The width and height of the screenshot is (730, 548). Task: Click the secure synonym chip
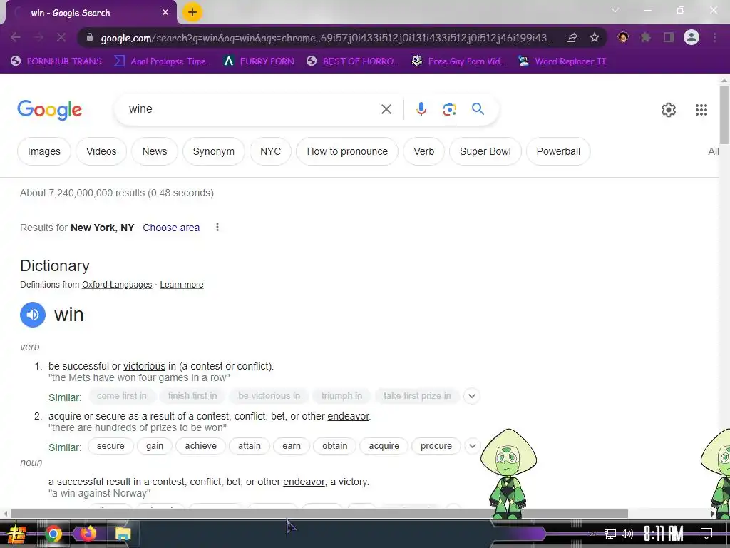[x=110, y=446]
